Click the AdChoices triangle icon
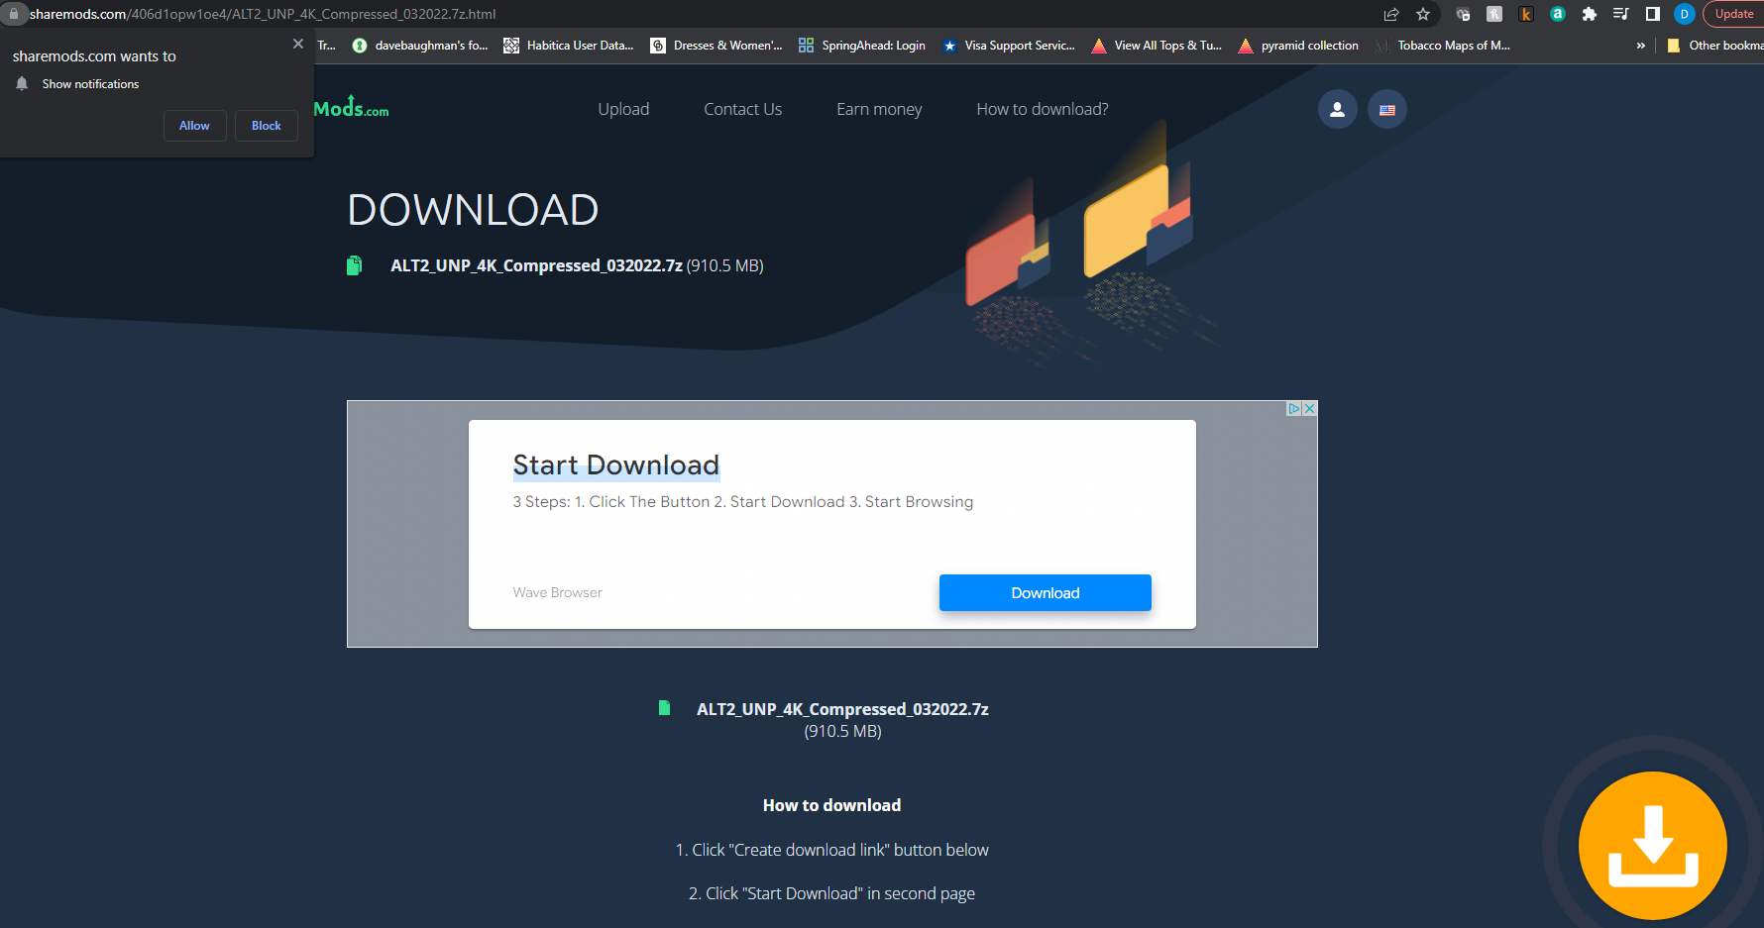The image size is (1764, 928). pyautogui.click(x=1294, y=408)
